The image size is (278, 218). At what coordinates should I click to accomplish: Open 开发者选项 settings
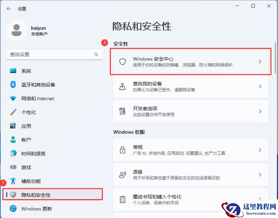pos(191,111)
